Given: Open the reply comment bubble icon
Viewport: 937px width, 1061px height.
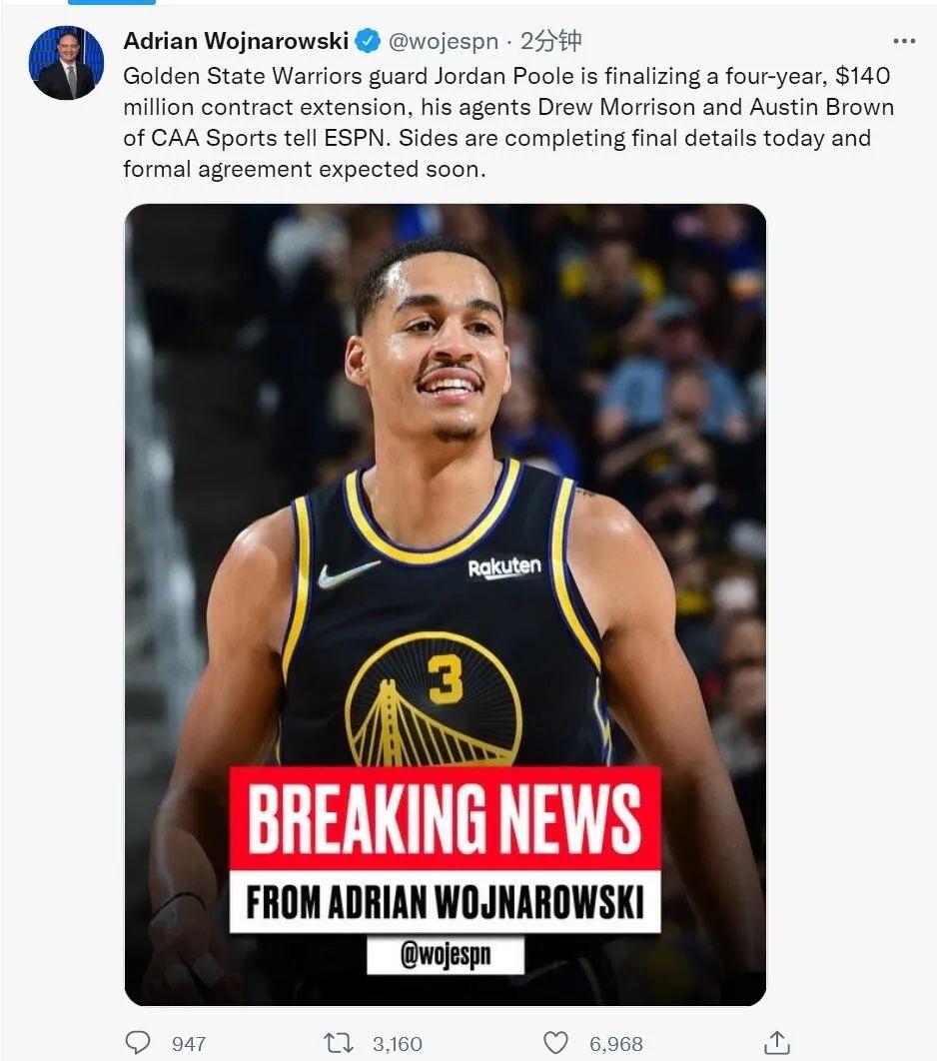Looking at the screenshot, I should tap(138, 1043).
